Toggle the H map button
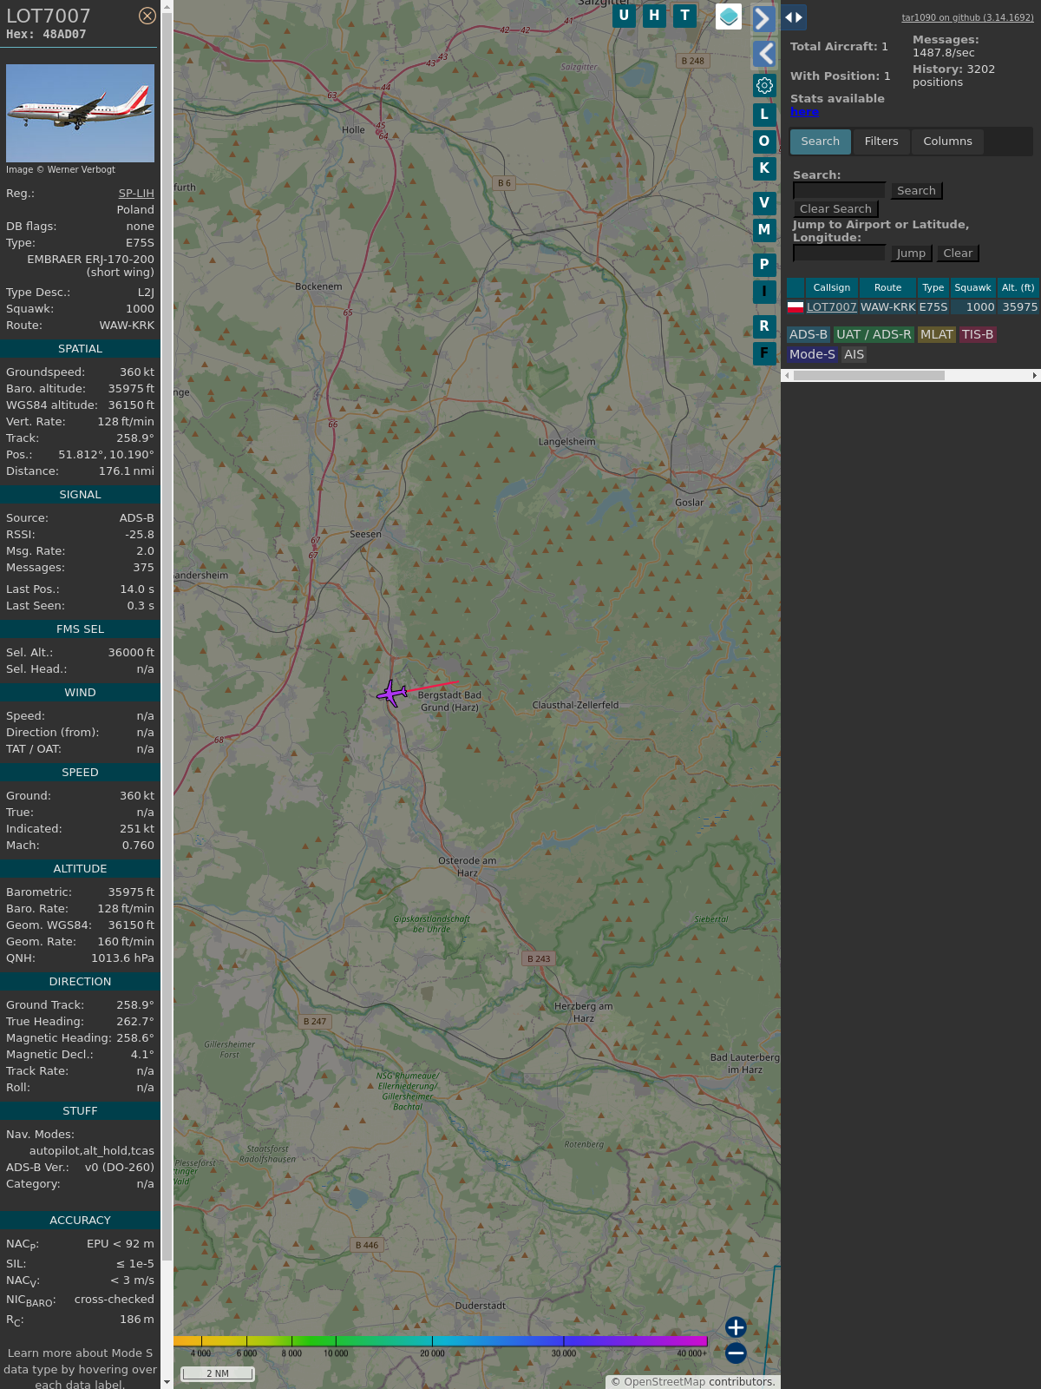 654,16
